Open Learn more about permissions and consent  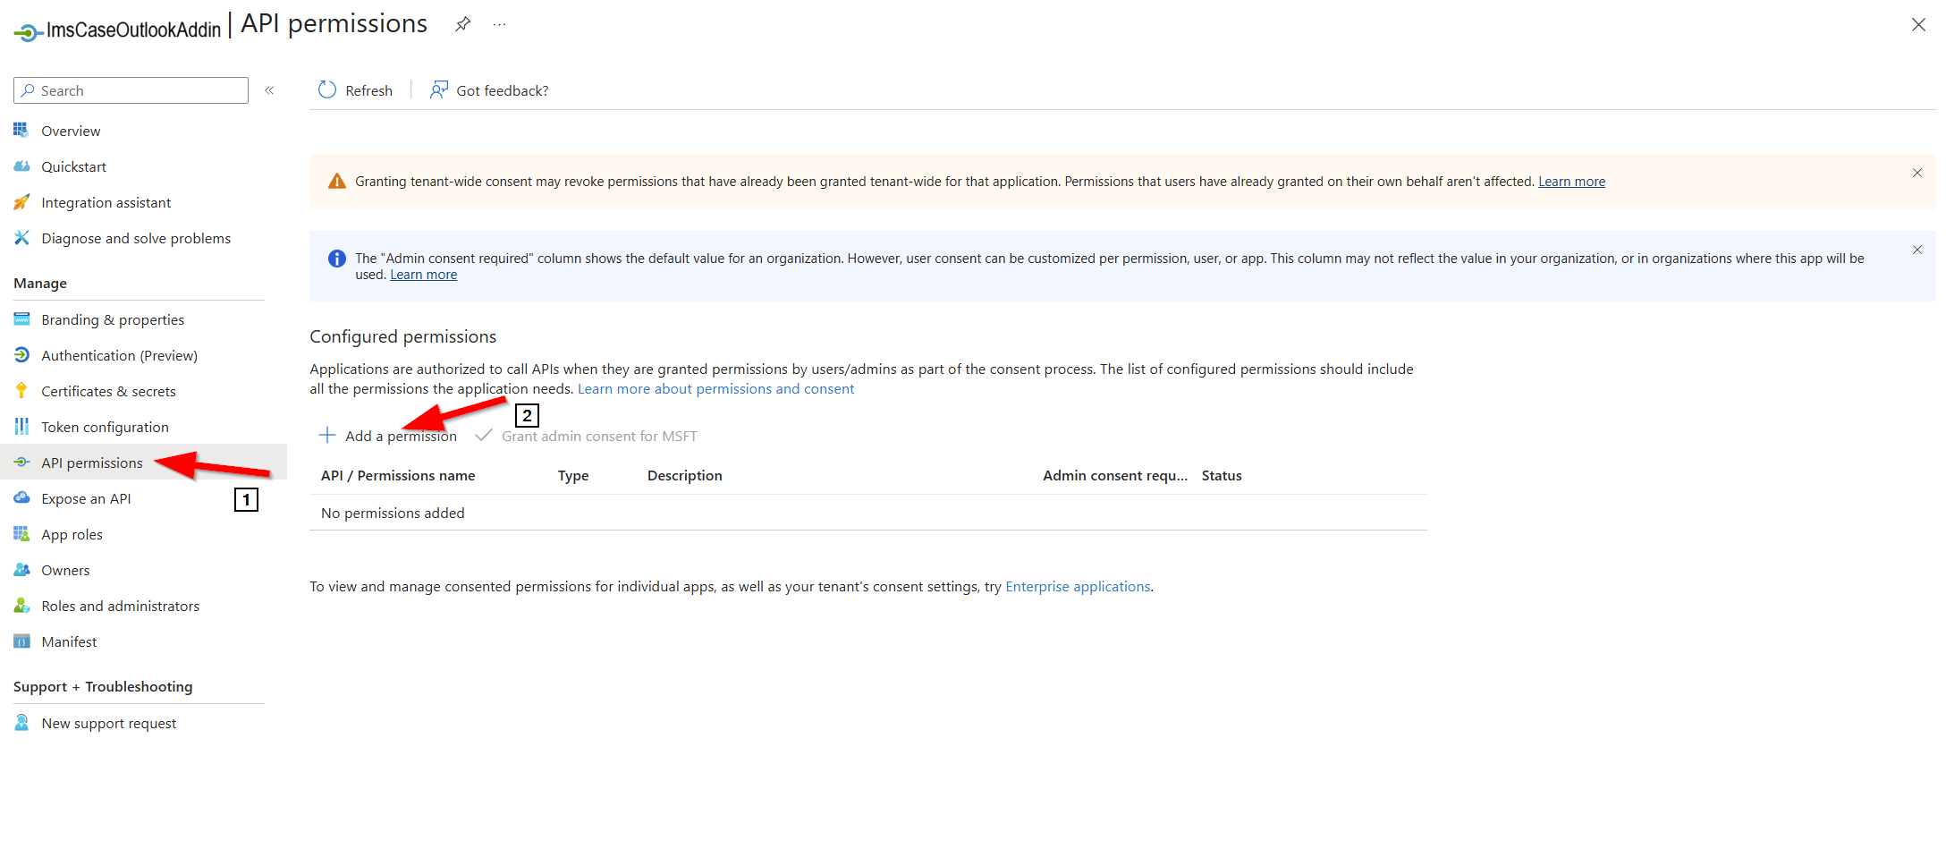click(x=715, y=388)
